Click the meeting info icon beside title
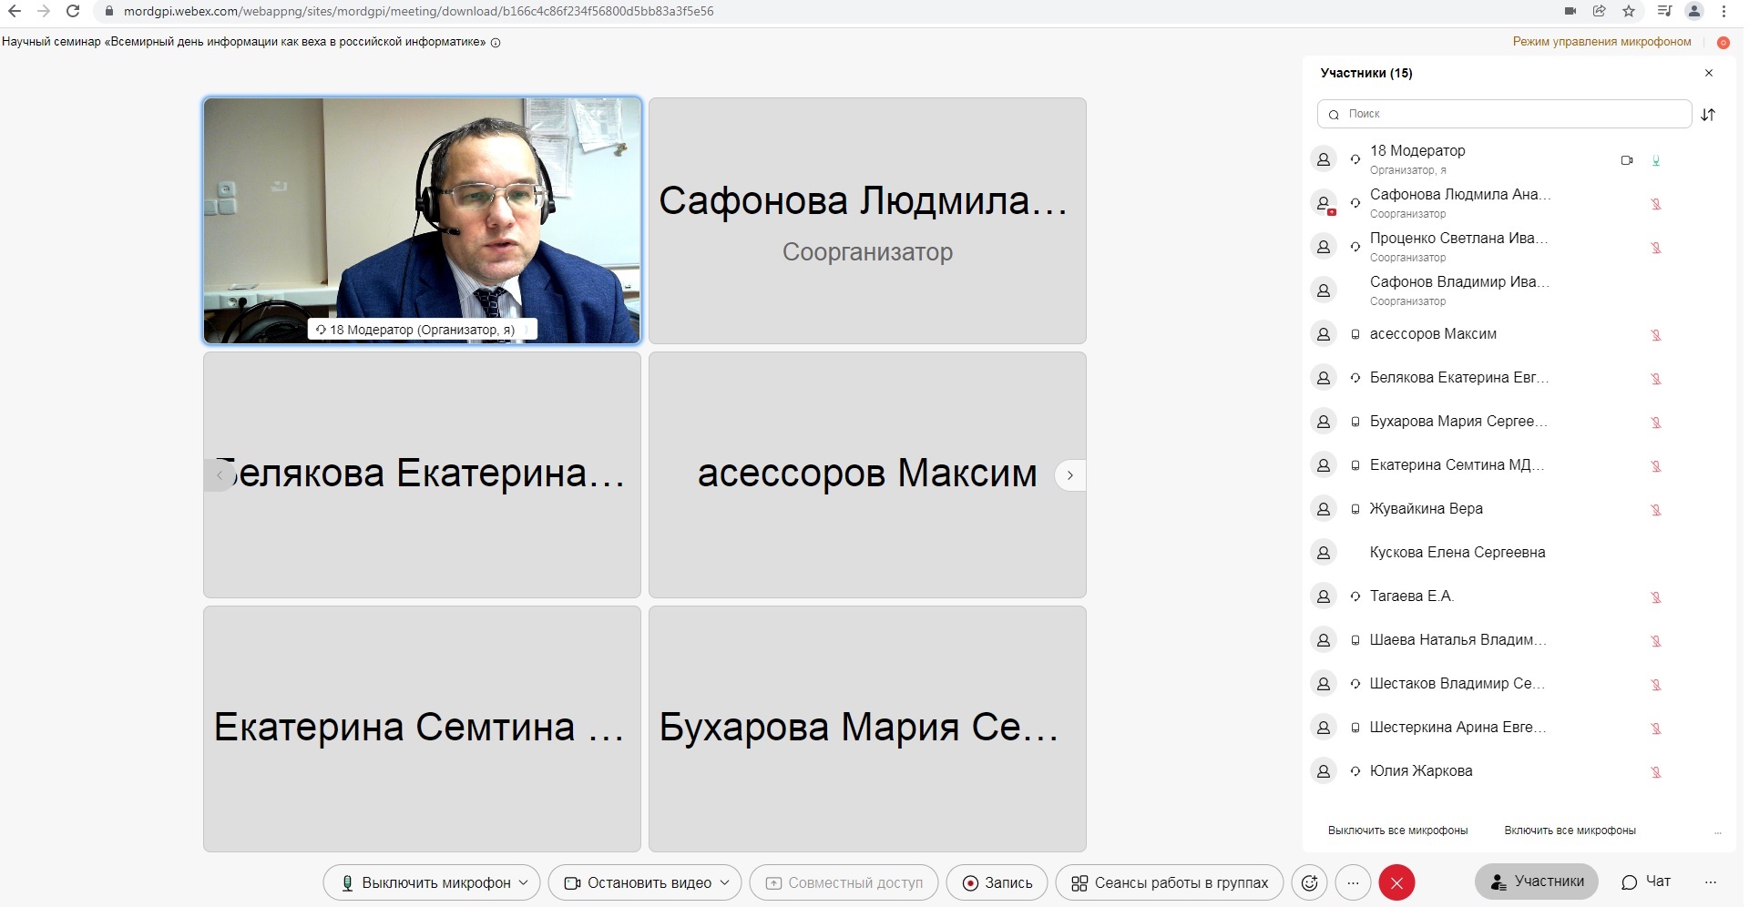The width and height of the screenshot is (1749, 907). point(496,42)
